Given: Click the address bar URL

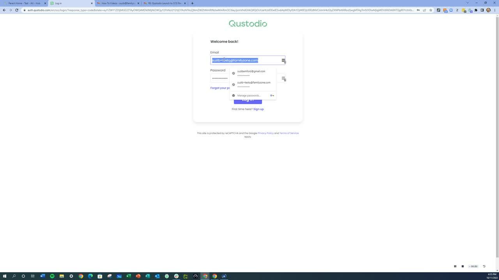Looking at the screenshot, I should click(220, 10).
